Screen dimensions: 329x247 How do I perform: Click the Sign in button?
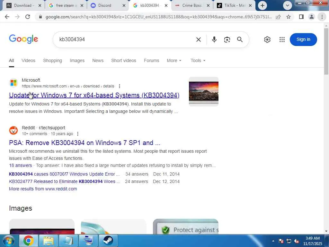point(303,39)
